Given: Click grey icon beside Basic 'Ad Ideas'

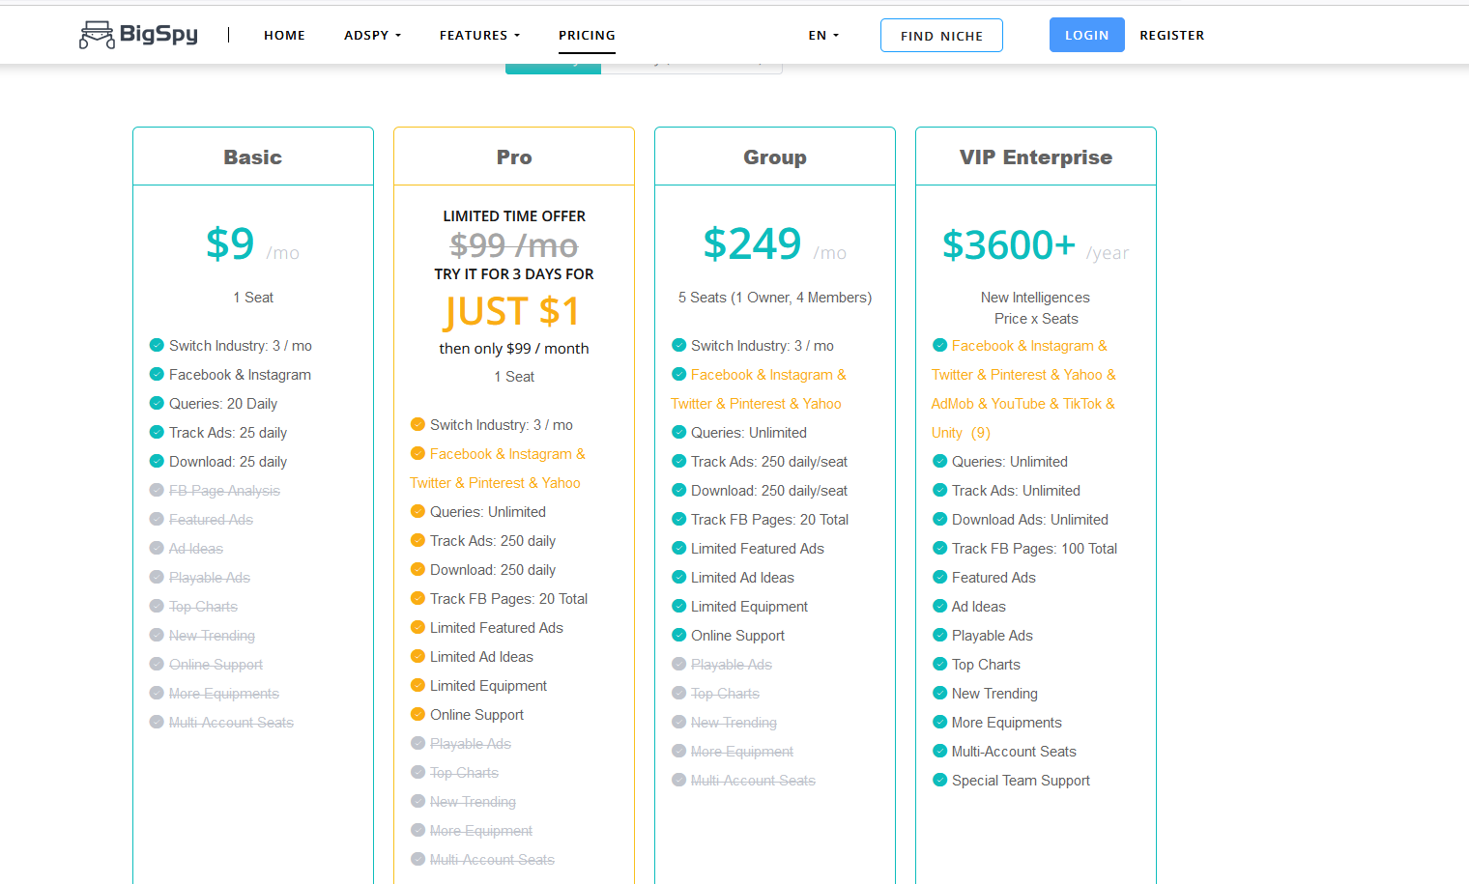Looking at the screenshot, I should (x=157, y=548).
